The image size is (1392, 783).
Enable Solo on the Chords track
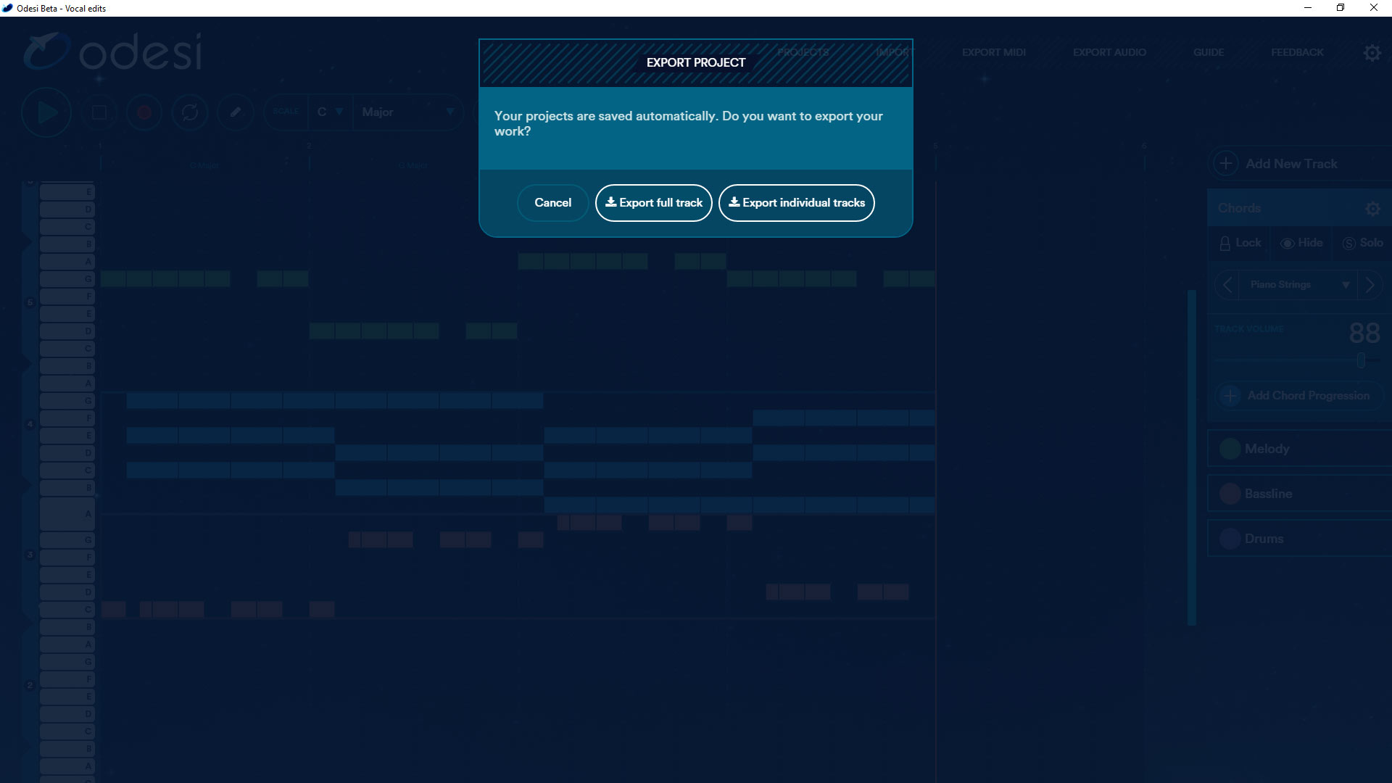[x=1362, y=243]
